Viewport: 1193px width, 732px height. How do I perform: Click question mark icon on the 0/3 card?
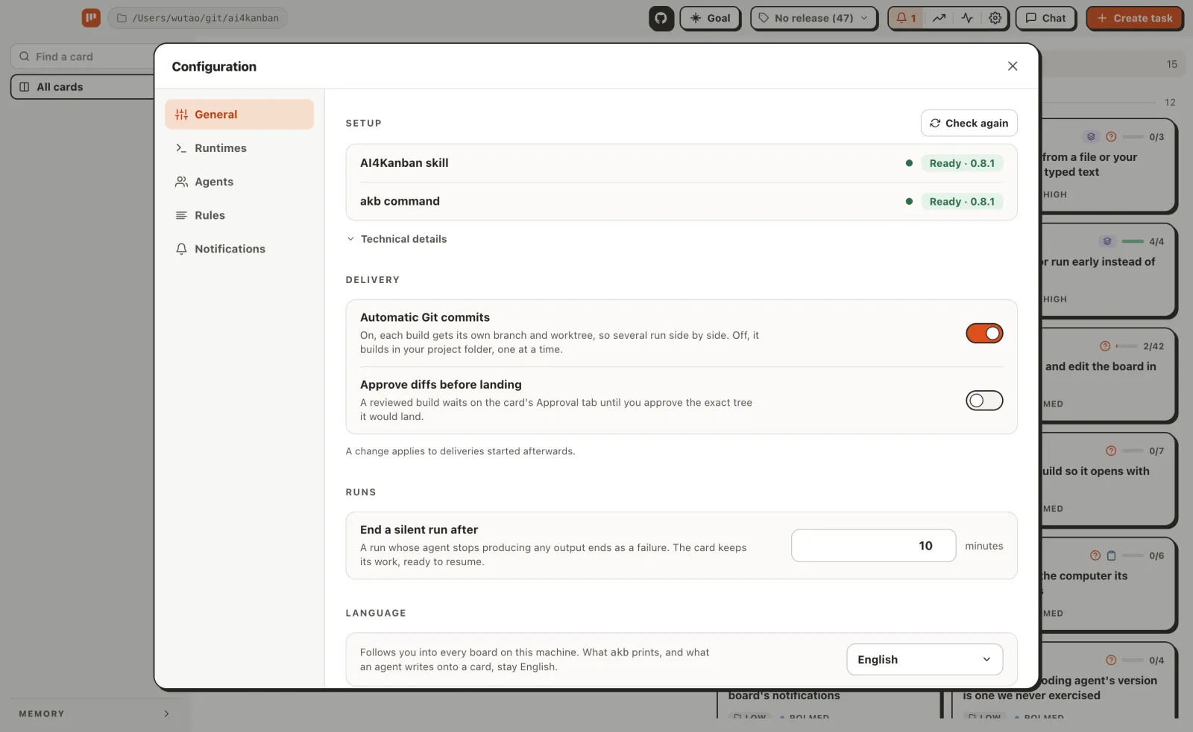point(1111,137)
